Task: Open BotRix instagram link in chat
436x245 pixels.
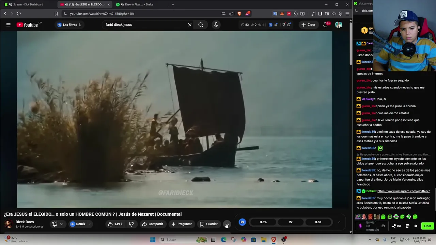Action: tap(403, 191)
